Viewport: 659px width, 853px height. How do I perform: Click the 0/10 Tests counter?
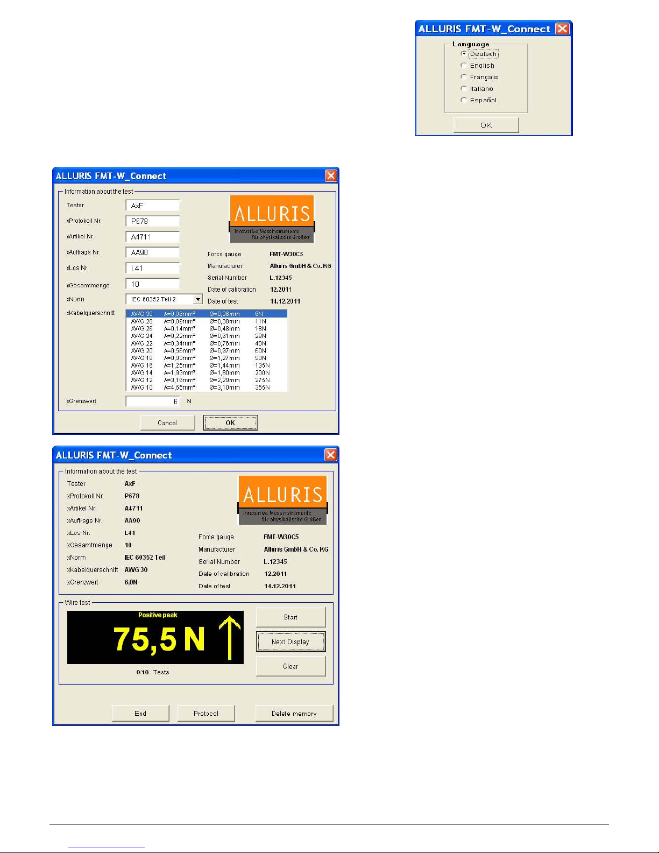(x=153, y=672)
